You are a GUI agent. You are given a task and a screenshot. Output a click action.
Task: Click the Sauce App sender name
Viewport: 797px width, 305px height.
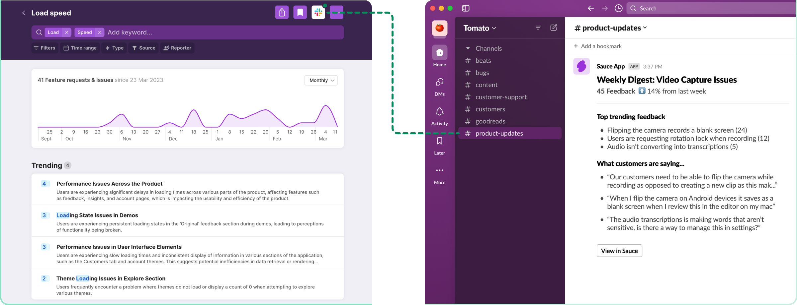click(610, 66)
